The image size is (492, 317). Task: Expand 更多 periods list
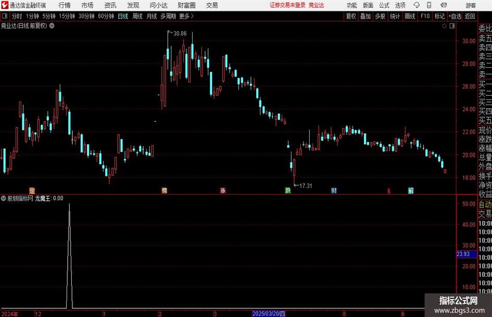click(186, 16)
